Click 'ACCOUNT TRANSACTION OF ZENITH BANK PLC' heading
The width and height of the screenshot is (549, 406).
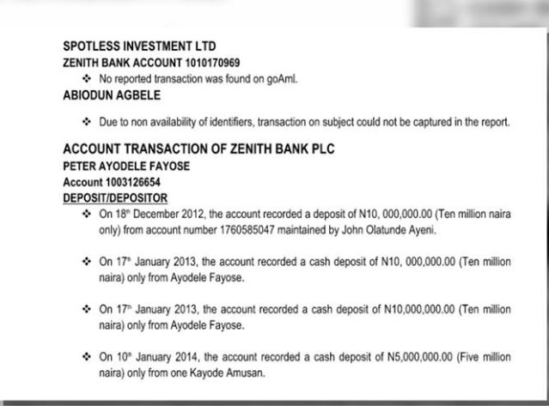(x=198, y=149)
